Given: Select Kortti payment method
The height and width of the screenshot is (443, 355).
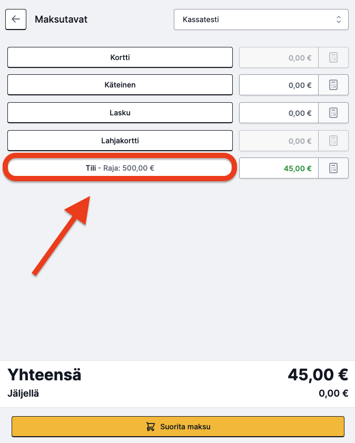Looking at the screenshot, I should coord(120,57).
